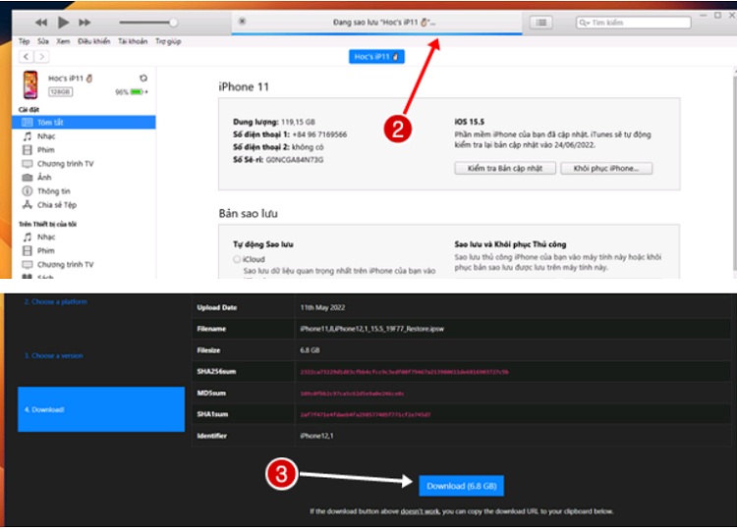Click the backup progress bar in status area
This screenshot has width=737, height=530.
pyautogui.click(x=376, y=33)
